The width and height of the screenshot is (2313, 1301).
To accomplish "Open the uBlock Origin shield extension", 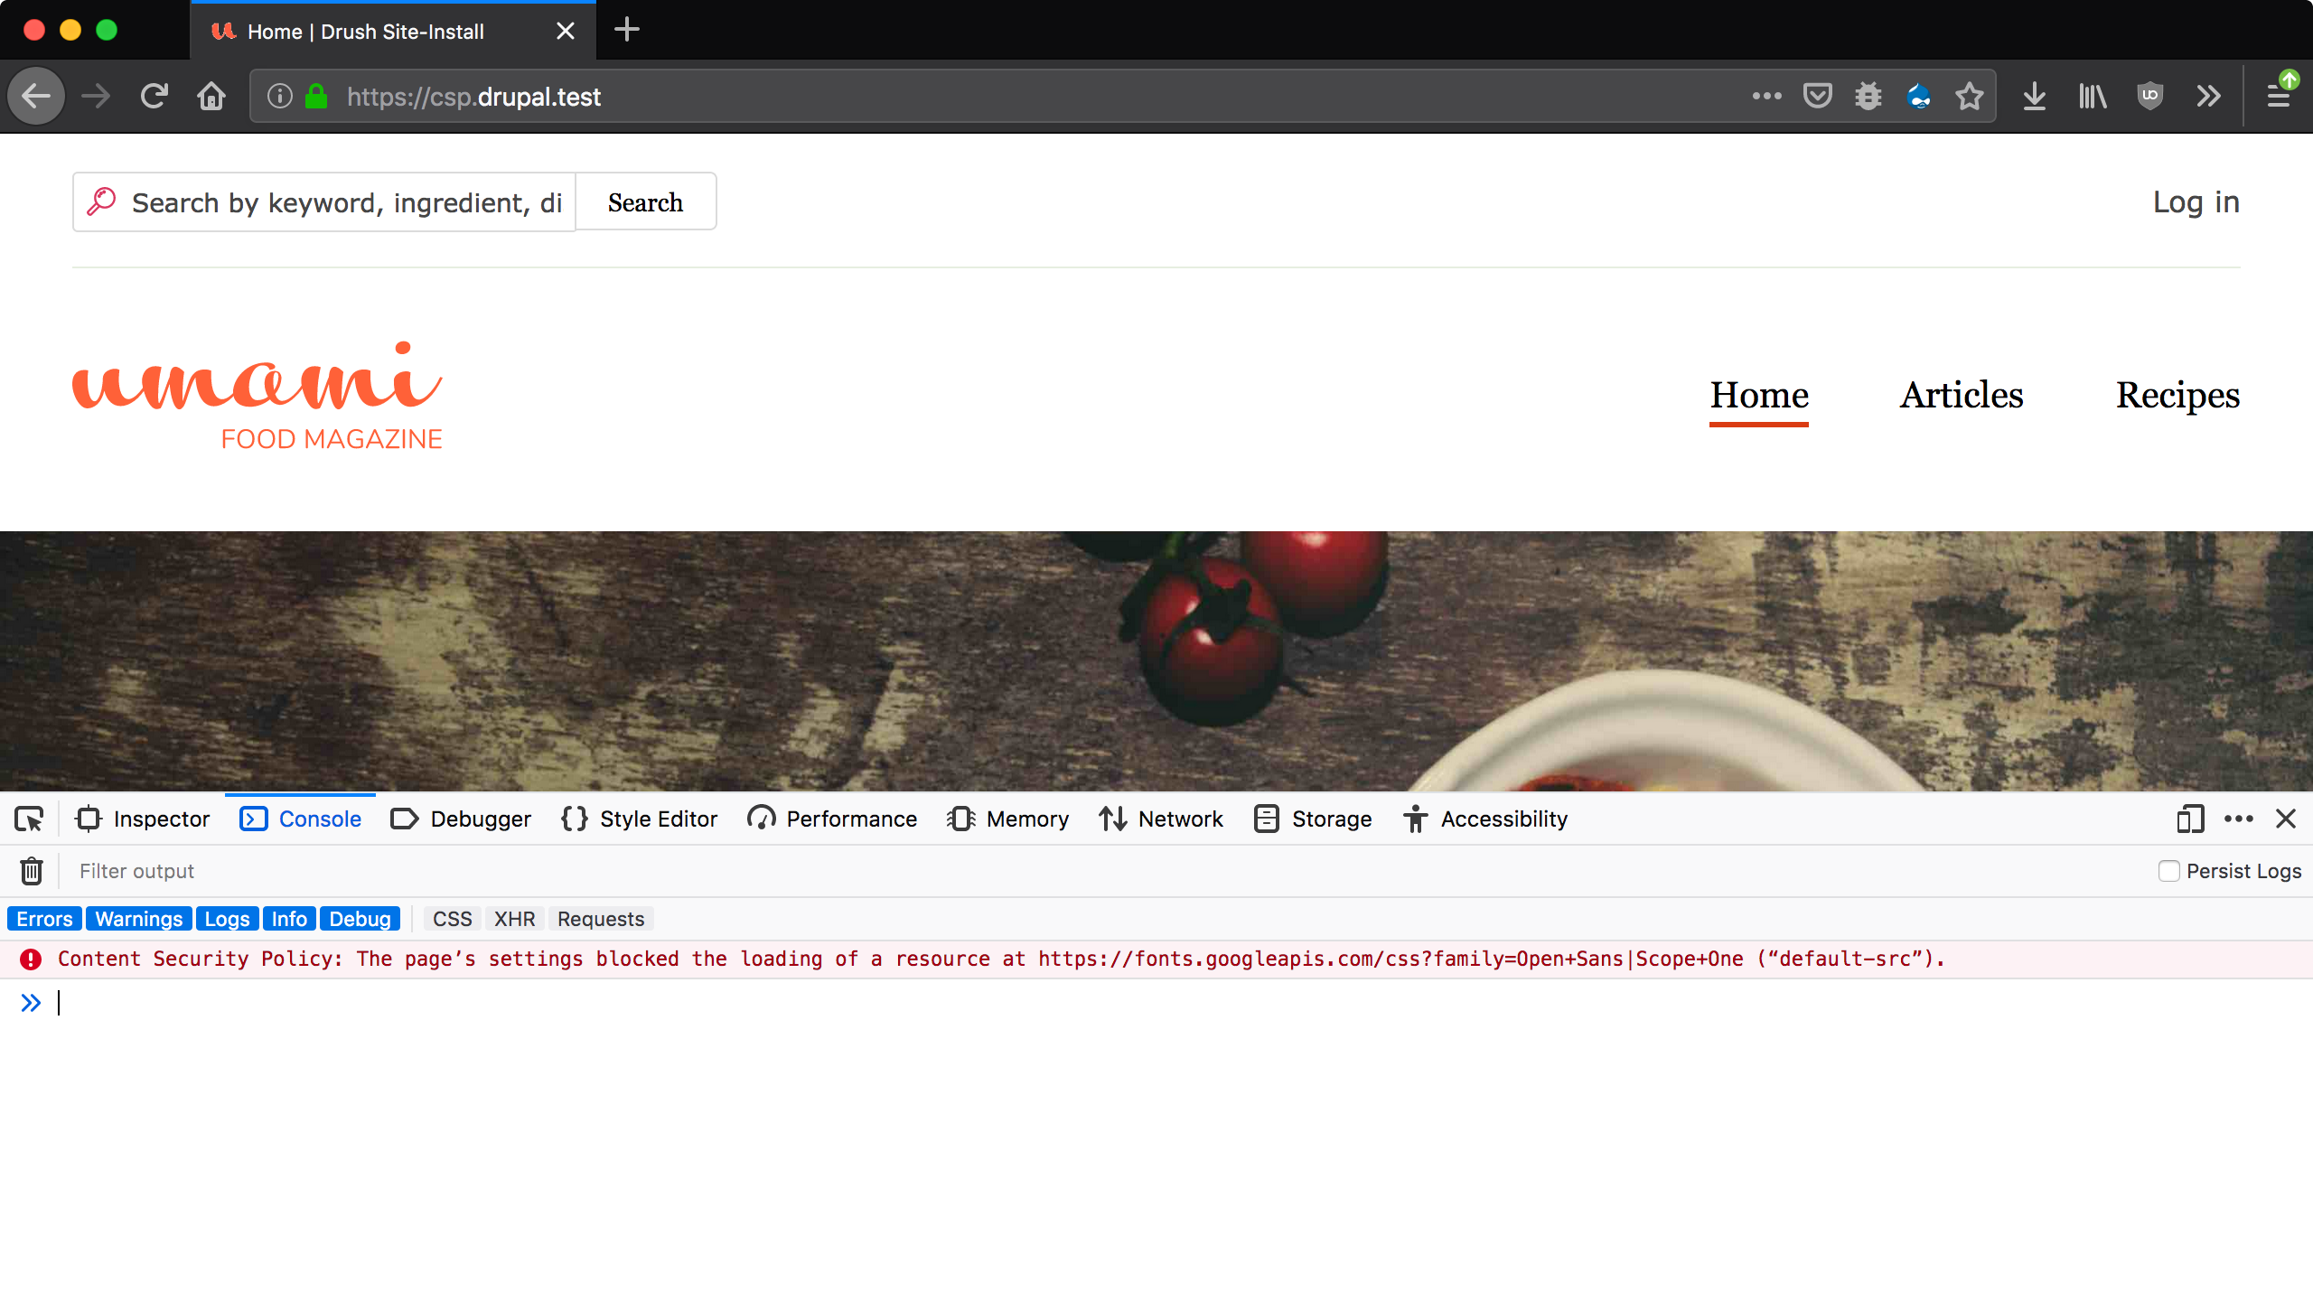I will point(2149,96).
